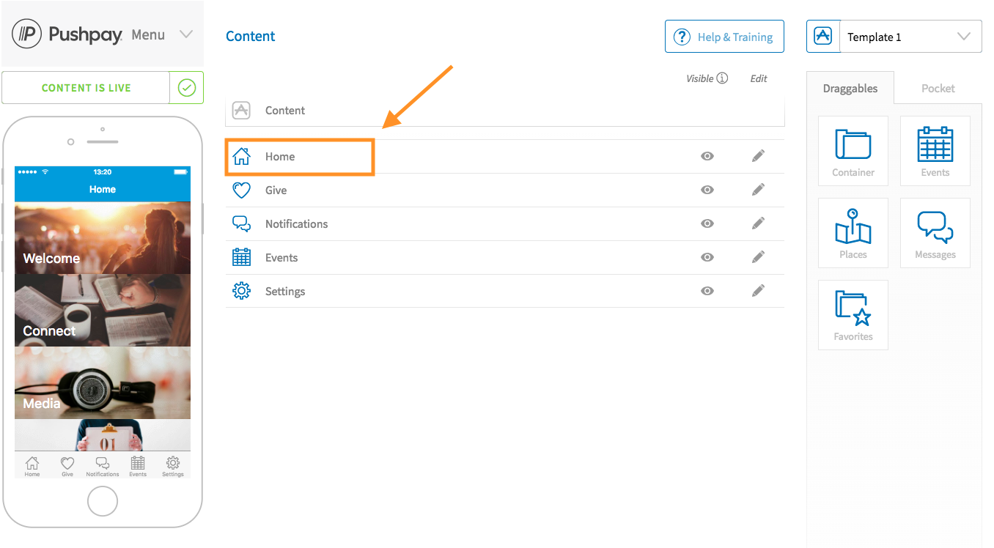
Task: Hide the Give item with its eye icon
Action: coord(707,190)
